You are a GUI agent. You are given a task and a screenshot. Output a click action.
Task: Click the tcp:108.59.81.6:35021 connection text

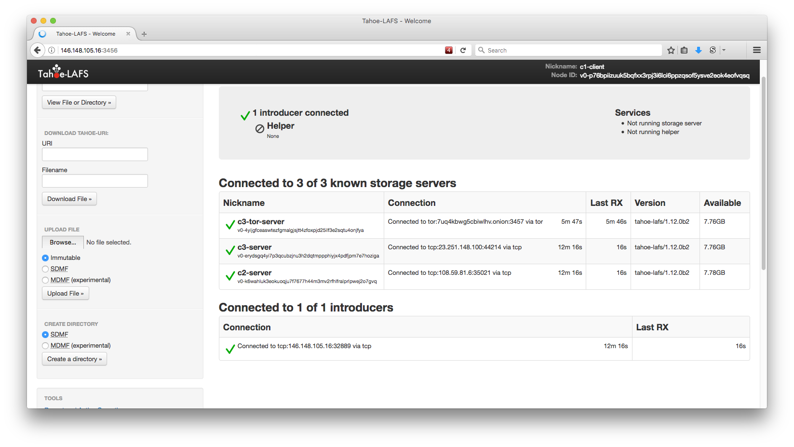click(x=449, y=273)
